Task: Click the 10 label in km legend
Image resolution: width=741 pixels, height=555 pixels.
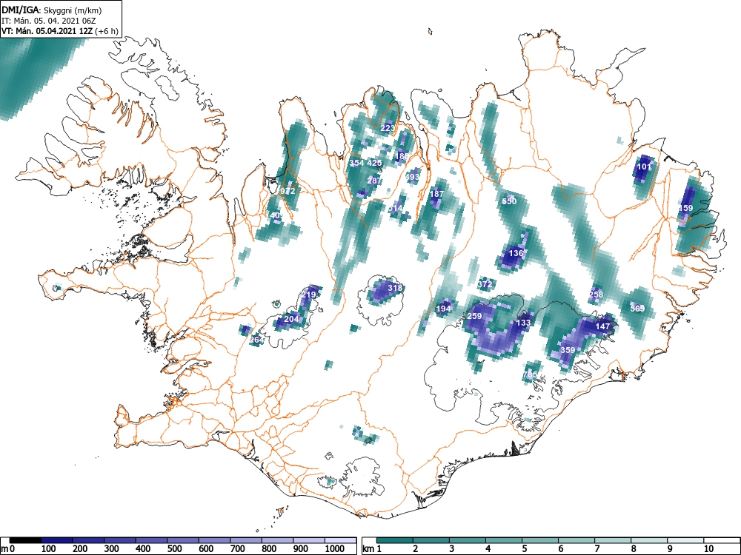Action: point(708,549)
